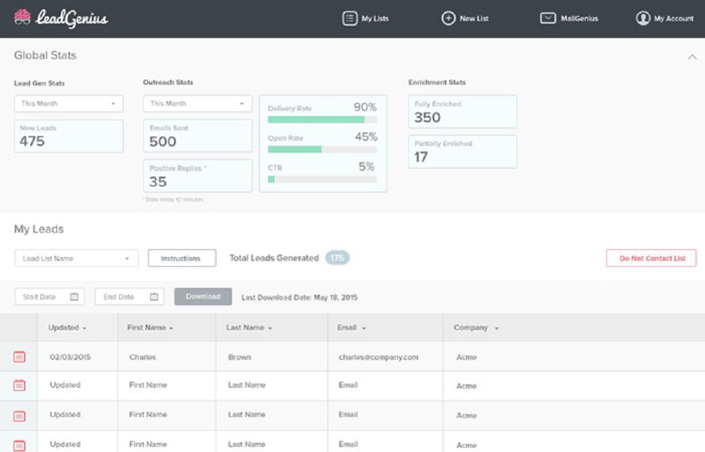
Task: Select the charles@company.com email cell
Action: pos(379,357)
